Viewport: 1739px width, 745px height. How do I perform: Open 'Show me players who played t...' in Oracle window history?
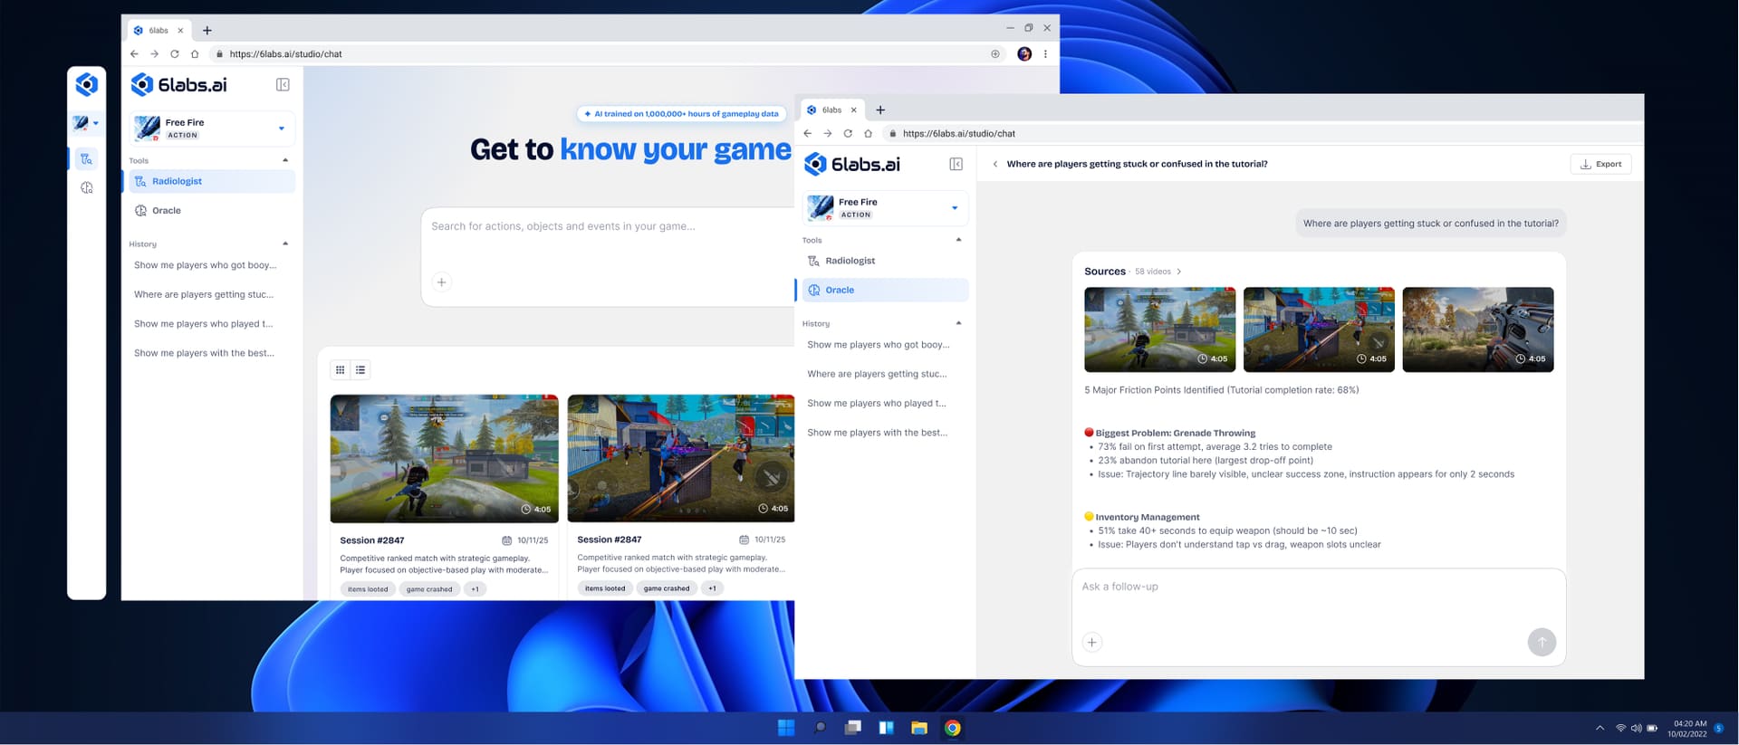tap(877, 404)
